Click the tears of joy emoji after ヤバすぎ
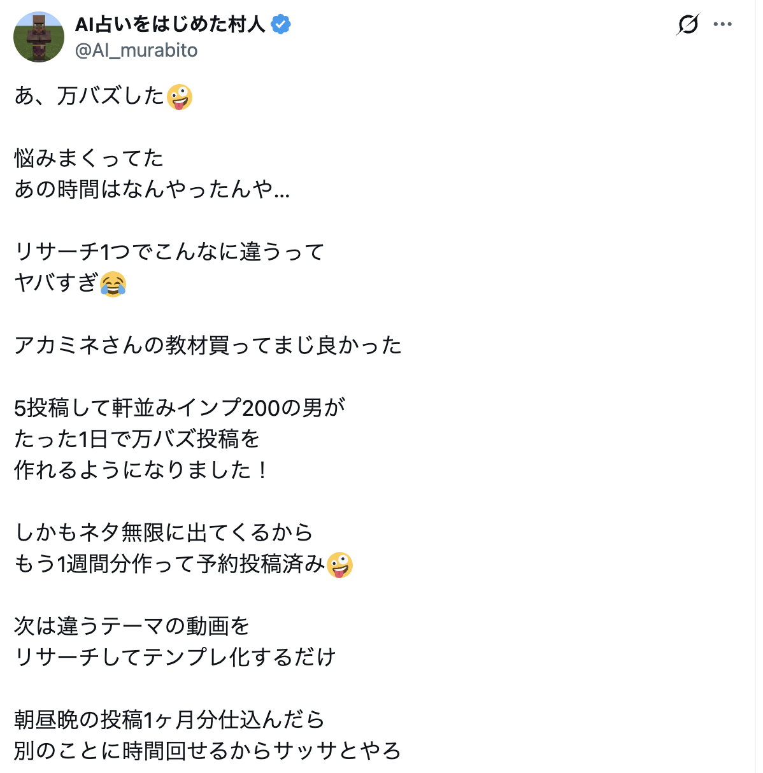The width and height of the screenshot is (763, 773). (113, 284)
